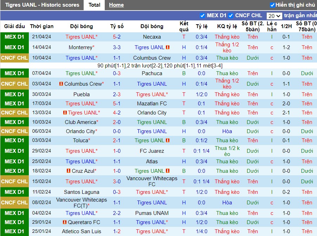
Task: Open the Home tab
Action: (x=116, y=5)
